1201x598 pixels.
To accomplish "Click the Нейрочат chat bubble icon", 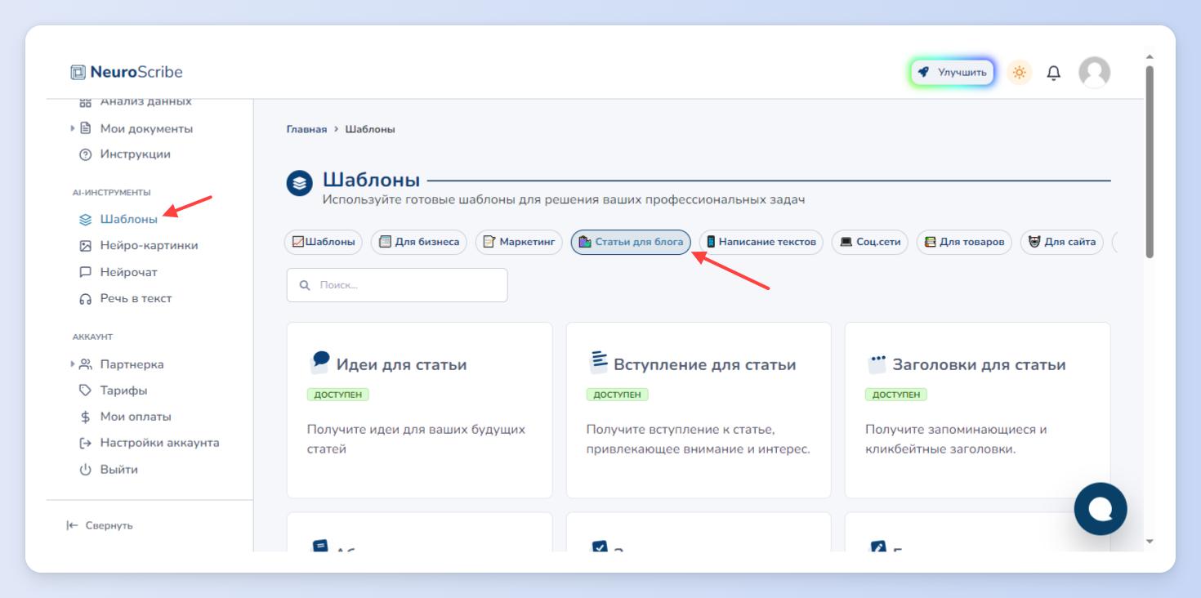I will [x=85, y=272].
